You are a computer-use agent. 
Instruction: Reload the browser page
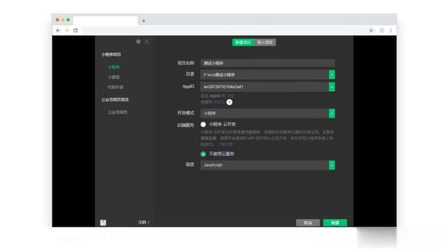pos(76,30)
